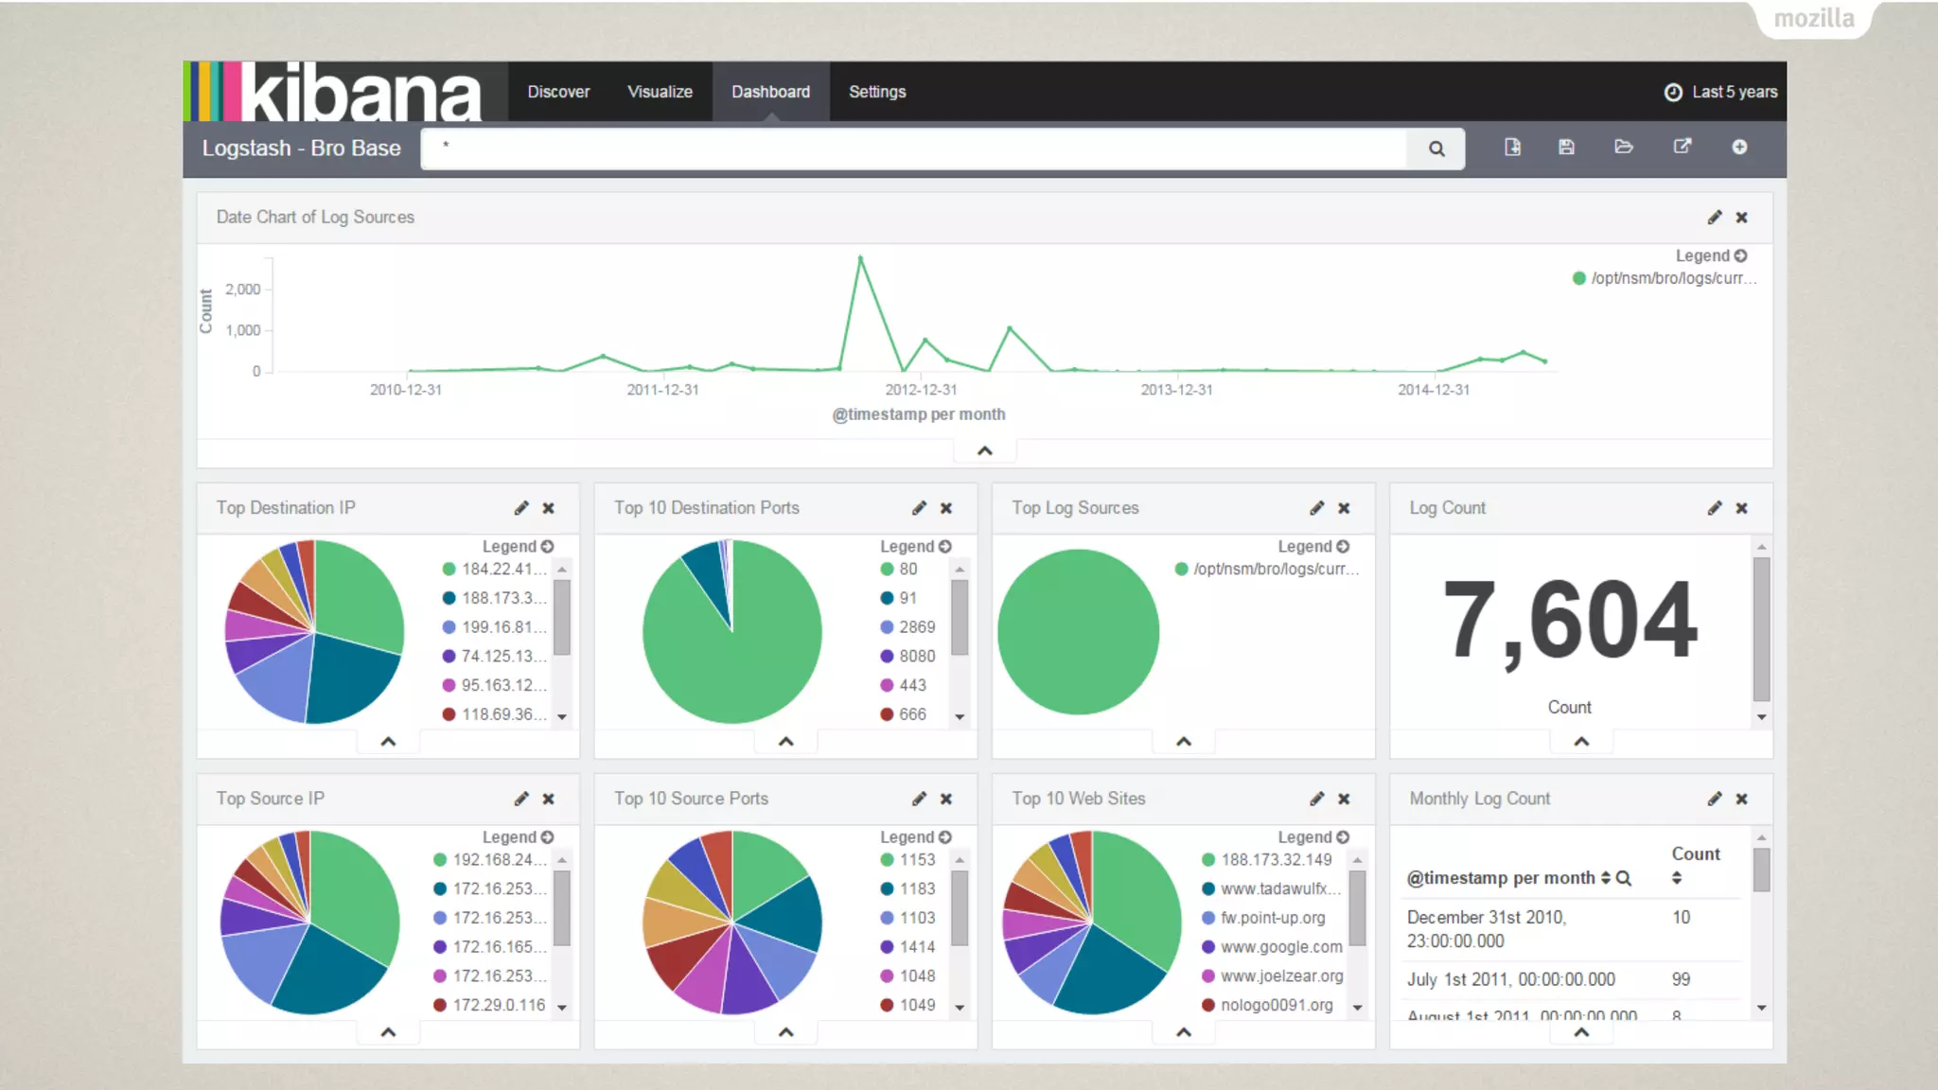Click the new dashboard icon
The width and height of the screenshot is (1938, 1090).
click(1512, 147)
